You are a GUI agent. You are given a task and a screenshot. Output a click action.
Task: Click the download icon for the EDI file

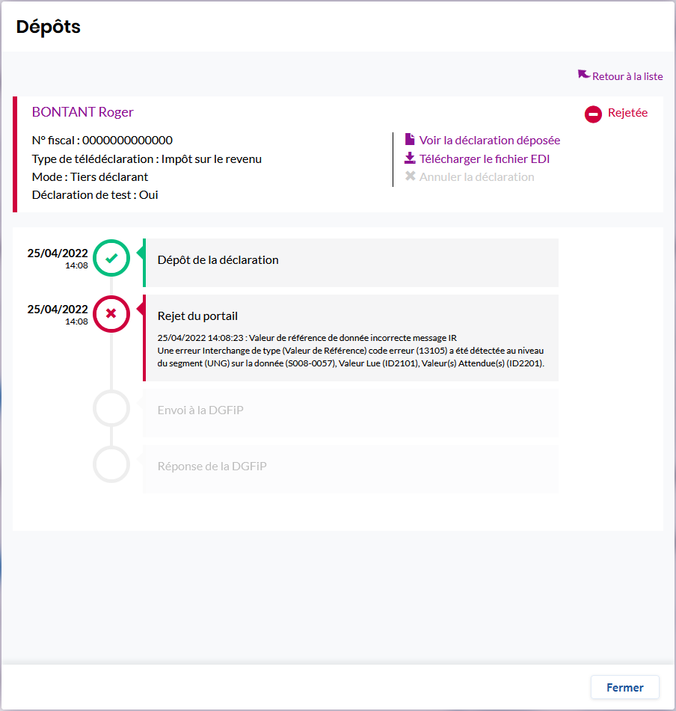(410, 158)
